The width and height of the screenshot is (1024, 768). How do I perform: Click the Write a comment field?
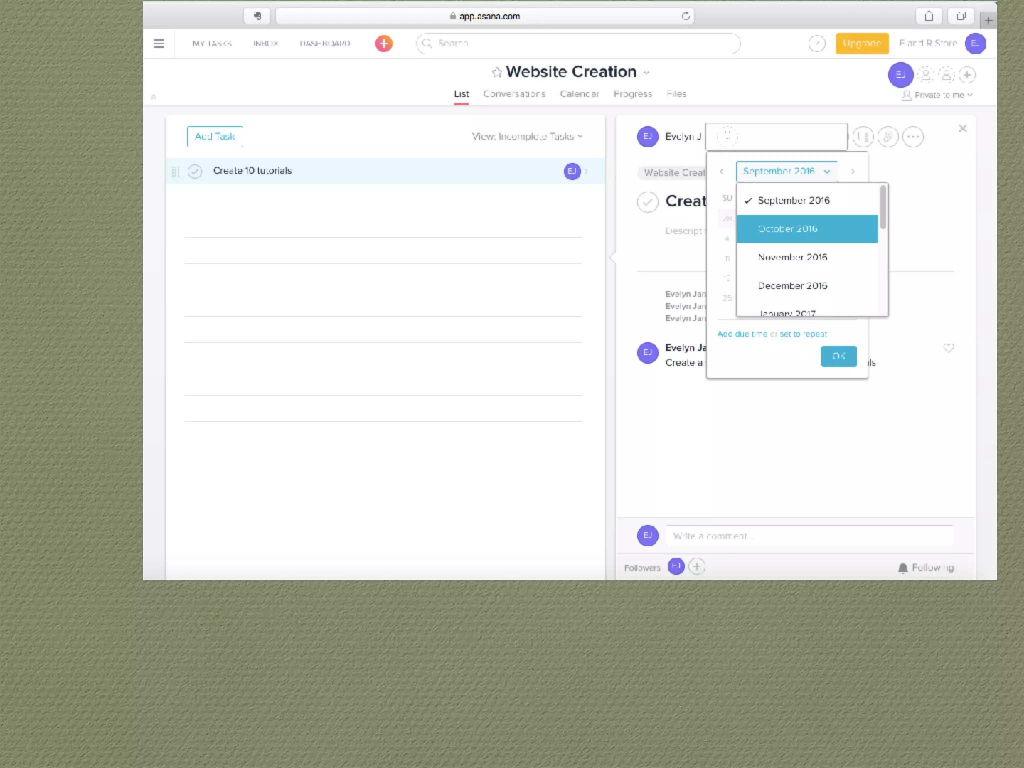pos(809,536)
